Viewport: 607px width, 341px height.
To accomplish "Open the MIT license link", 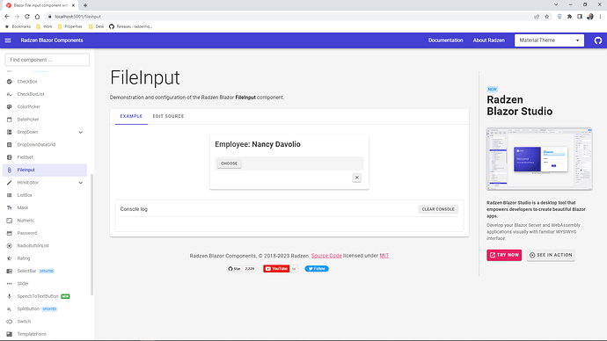I will pyautogui.click(x=384, y=256).
